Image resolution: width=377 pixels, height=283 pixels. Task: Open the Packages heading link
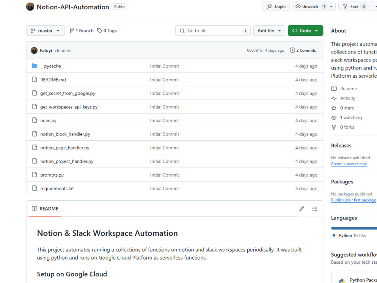342,182
